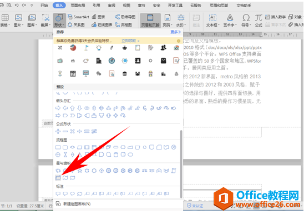Click the 立即领取 claim link

click(130, 41)
